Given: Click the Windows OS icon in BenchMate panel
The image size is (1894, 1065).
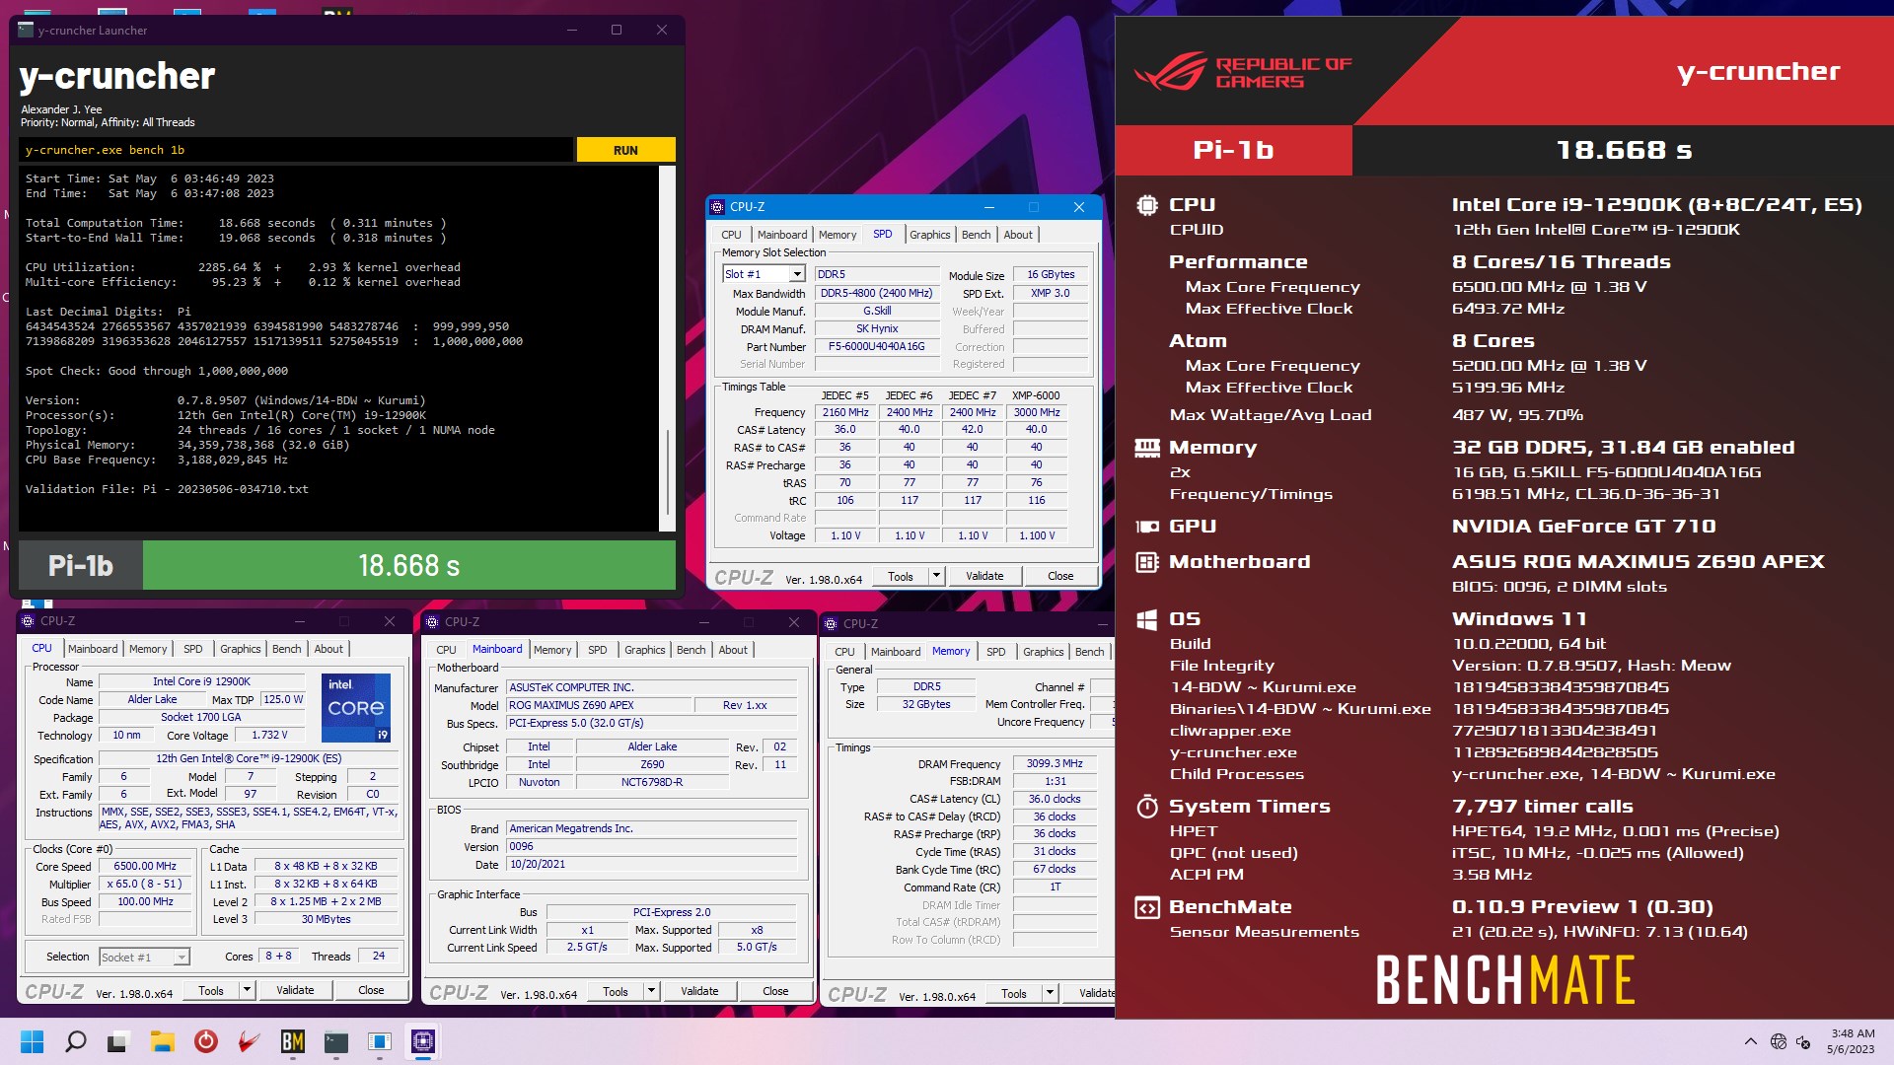Looking at the screenshot, I should (x=1146, y=619).
